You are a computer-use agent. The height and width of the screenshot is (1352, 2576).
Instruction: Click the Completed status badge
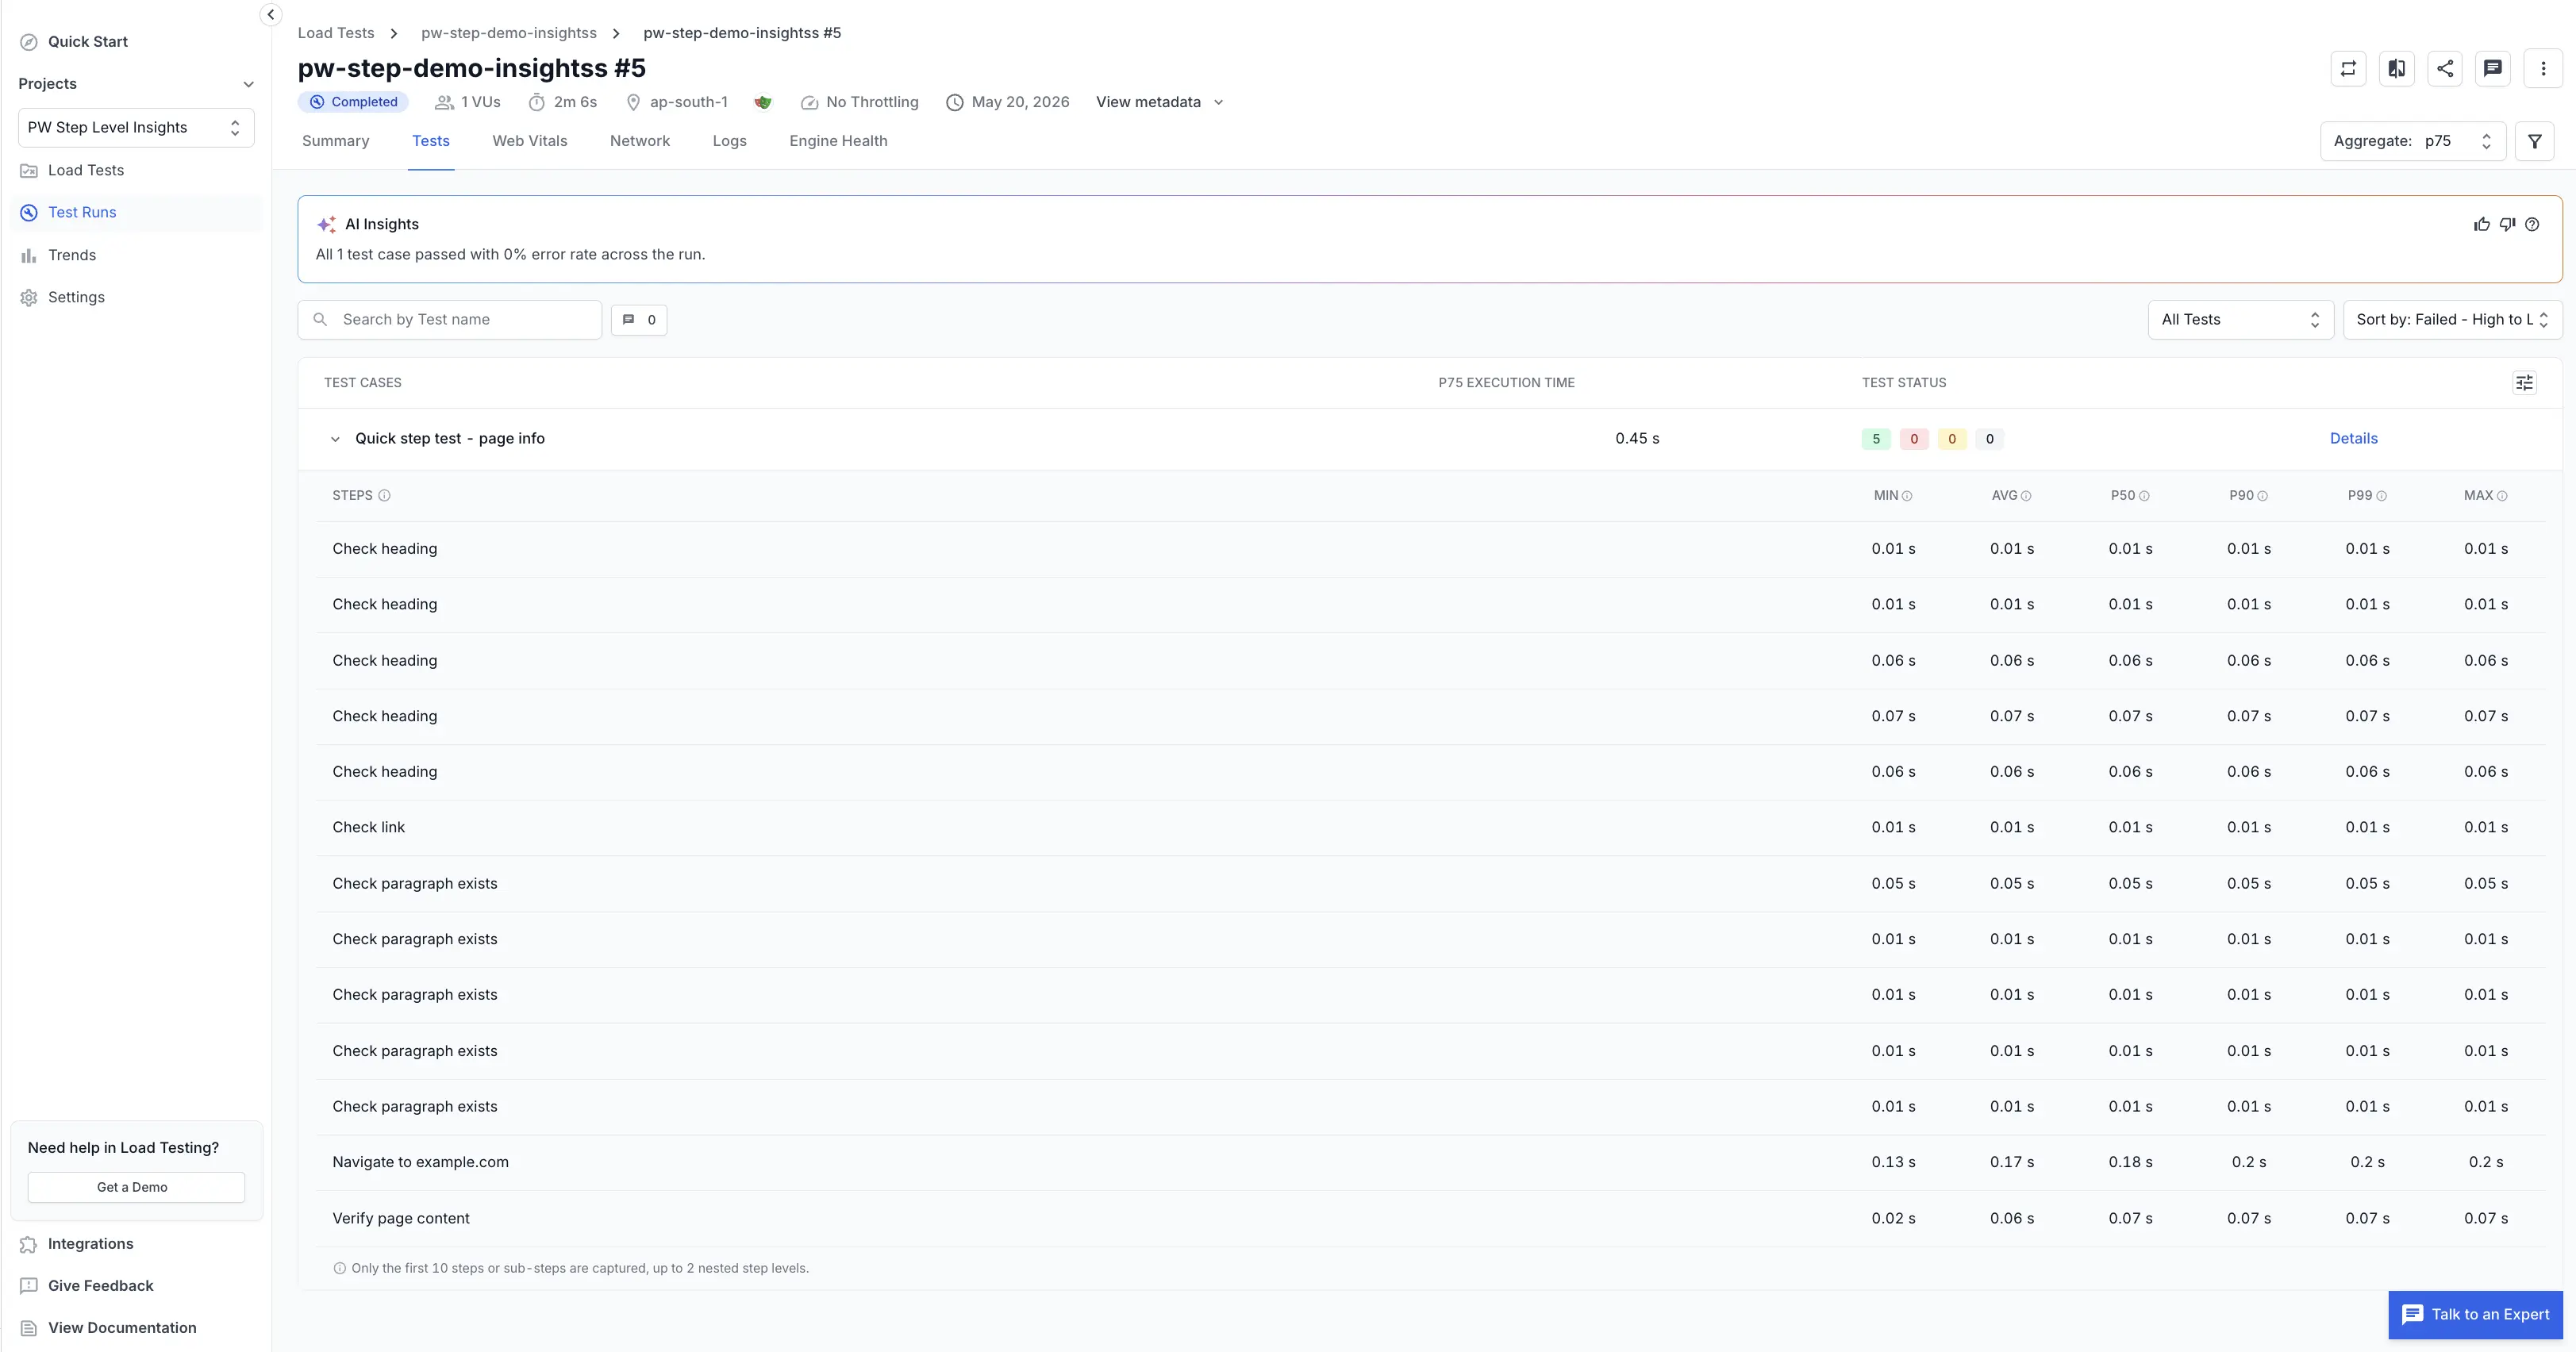tap(353, 102)
